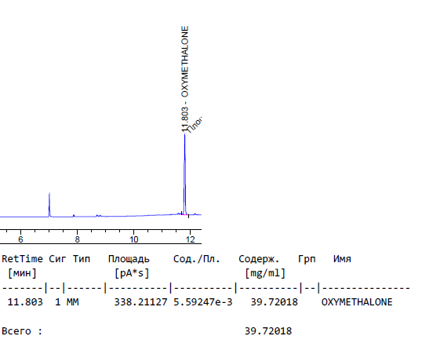Screen dimensions: 422x343
Task: Click the tiny peak near 8 minutes
Action: (x=74, y=215)
